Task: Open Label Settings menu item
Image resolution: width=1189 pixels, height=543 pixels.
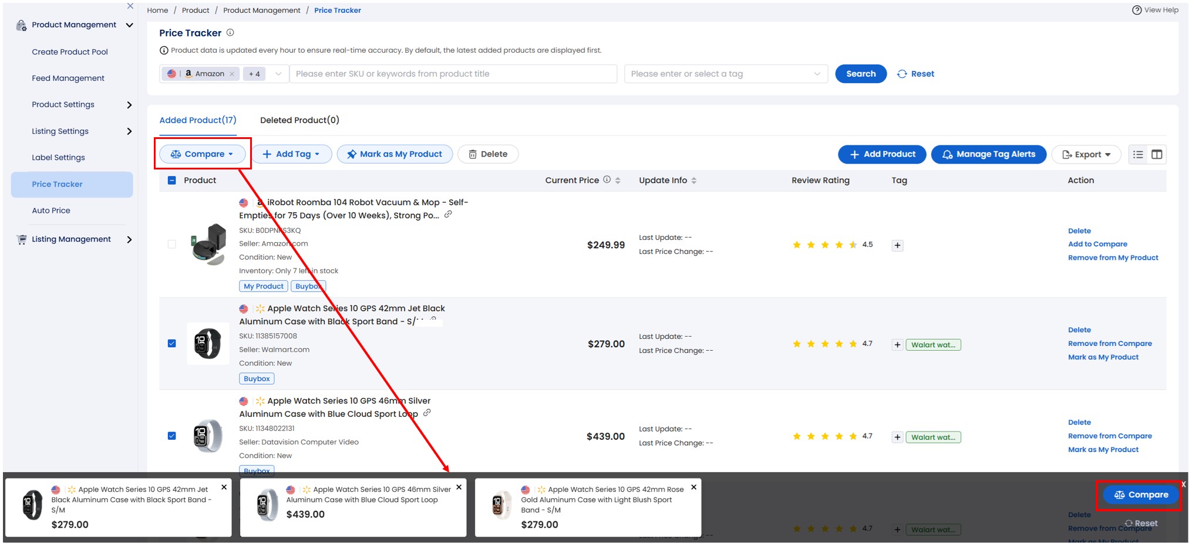Action: [x=58, y=157]
